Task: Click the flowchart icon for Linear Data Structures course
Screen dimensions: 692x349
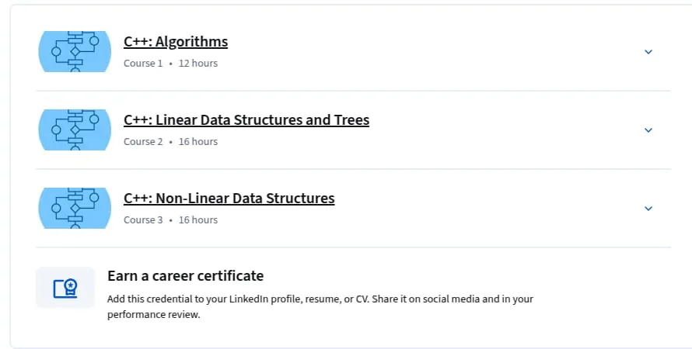Action: tap(75, 130)
